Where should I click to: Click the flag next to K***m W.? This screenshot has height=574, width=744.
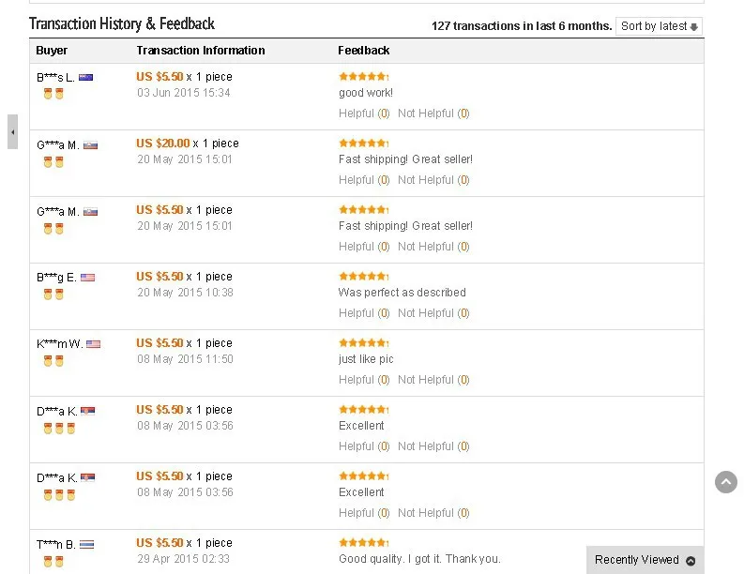click(93, 344)
